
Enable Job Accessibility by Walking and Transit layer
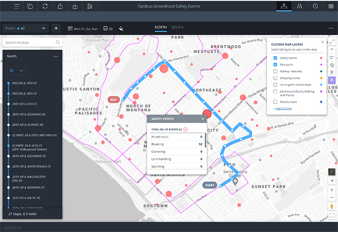tap(275, 92)
